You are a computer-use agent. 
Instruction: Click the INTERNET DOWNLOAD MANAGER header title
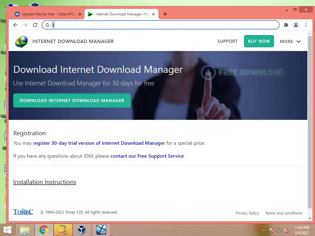[73, 41]
